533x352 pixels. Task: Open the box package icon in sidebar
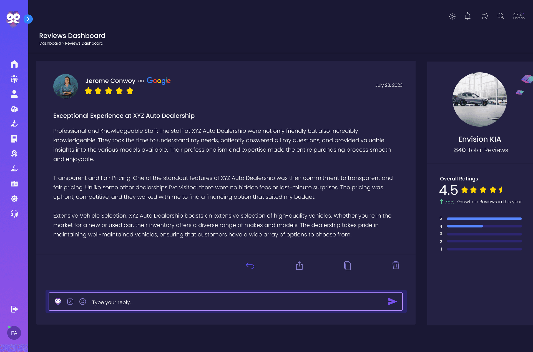(x=14, y=109)
